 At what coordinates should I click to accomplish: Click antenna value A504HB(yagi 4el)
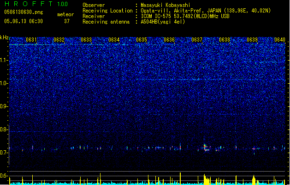163,22
